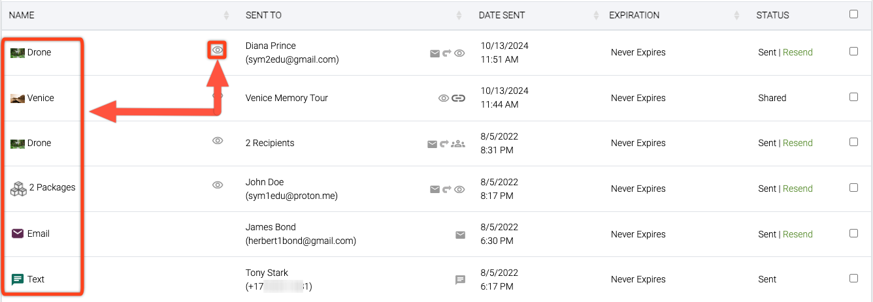Sort by the NAME column arrows
Image resolution: width=873 pixels, height=302 pixels.
pyautogui.click(x=226, y=15)
